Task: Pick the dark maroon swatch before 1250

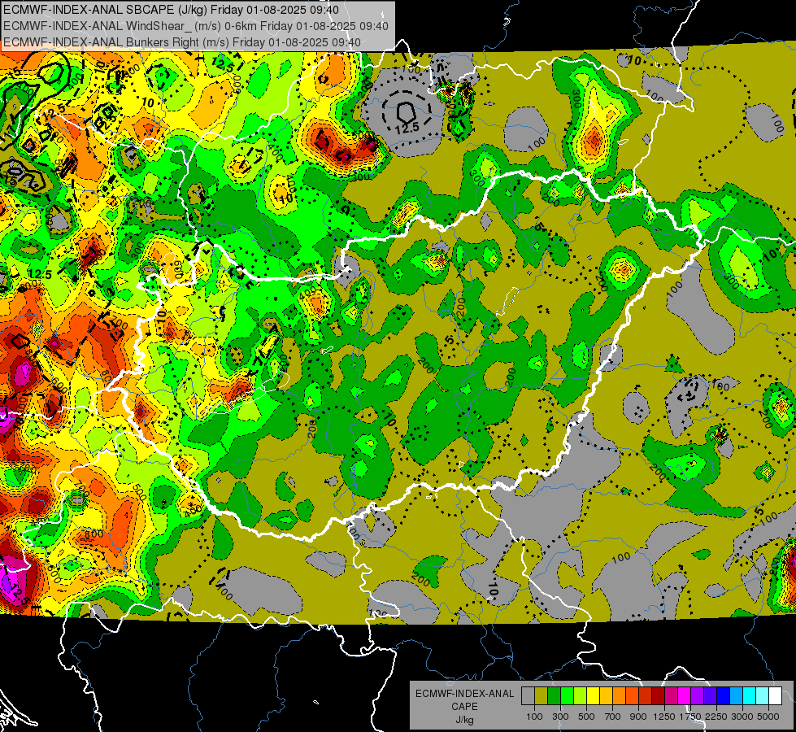Action: pos(658,695)
